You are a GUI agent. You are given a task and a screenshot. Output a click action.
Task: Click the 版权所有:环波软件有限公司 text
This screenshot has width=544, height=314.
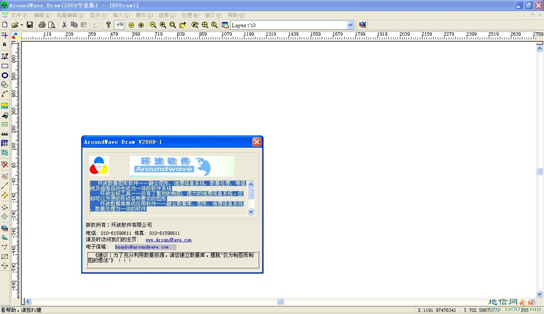119,225
